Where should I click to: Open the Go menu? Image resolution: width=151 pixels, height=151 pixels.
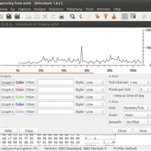coord(13,9)
